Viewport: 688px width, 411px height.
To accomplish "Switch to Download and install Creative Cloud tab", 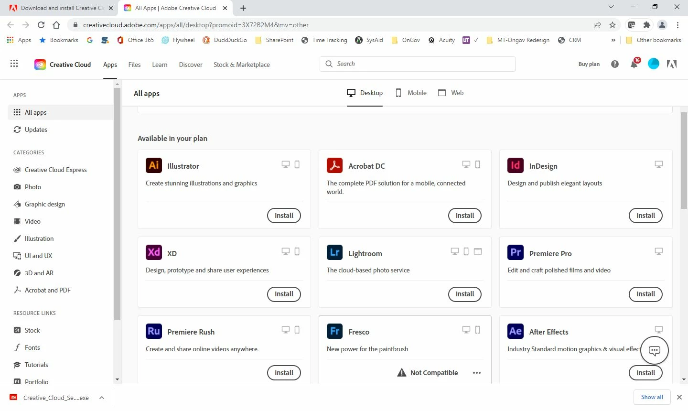I will click(x=62, y=8).
